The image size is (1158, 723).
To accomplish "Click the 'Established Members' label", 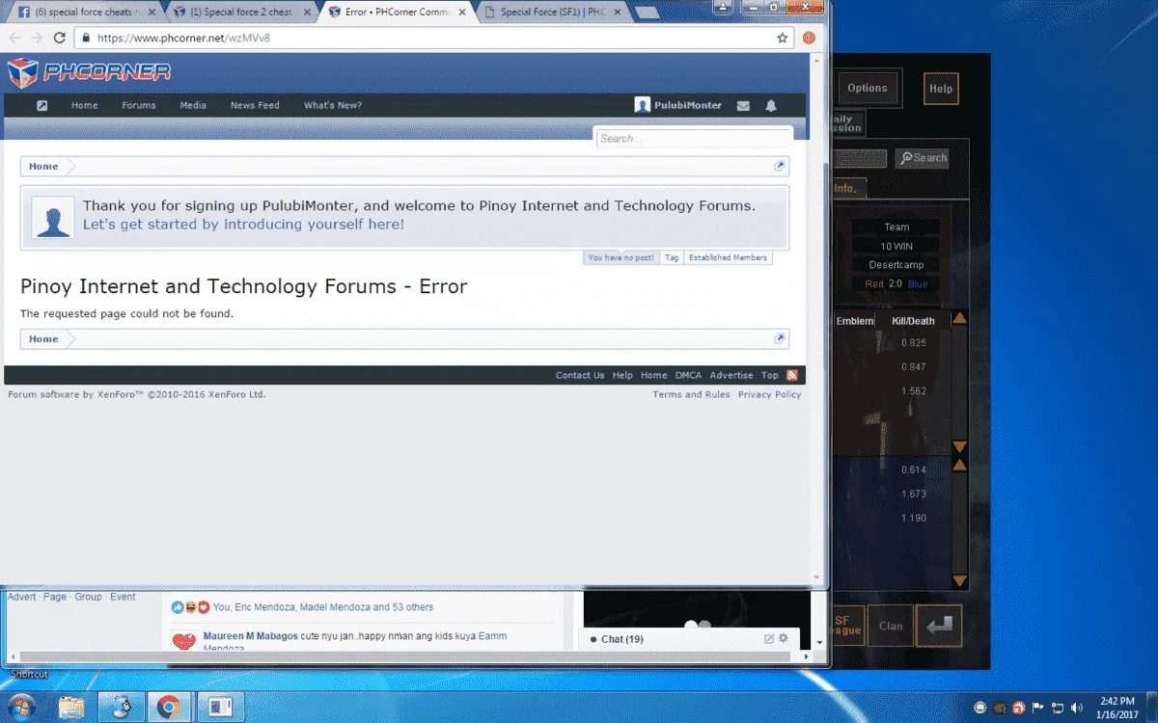I will coord(728,257).
